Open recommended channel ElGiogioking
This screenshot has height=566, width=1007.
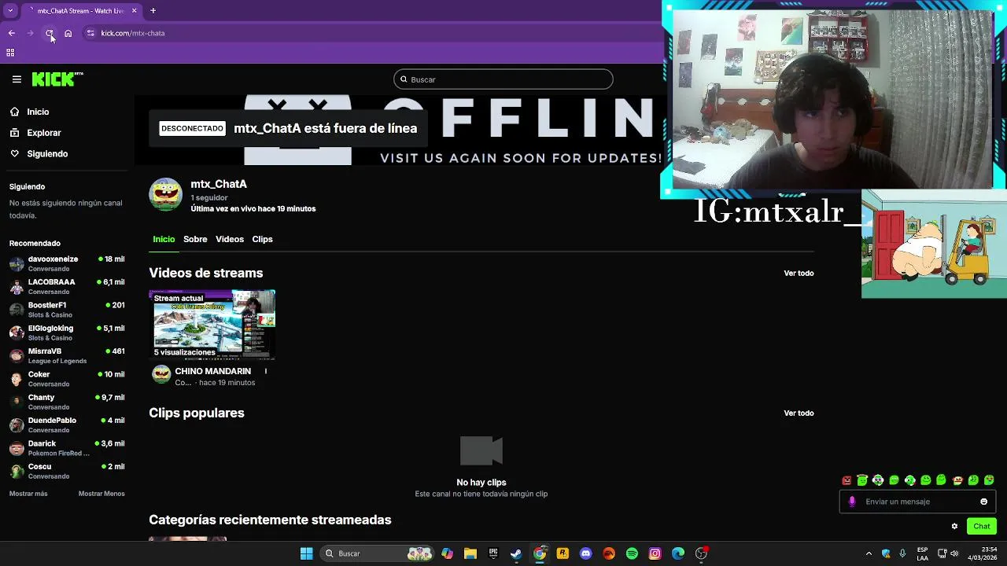coord(67,333)
